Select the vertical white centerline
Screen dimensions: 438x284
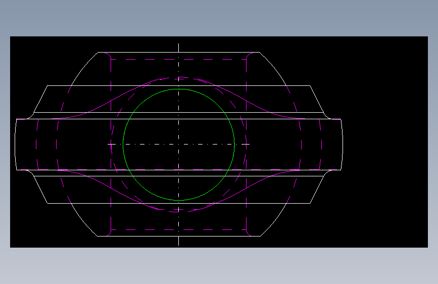[x=178, y=145]
